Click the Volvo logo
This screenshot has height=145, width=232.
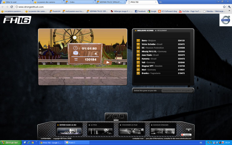tap(226, 20)
